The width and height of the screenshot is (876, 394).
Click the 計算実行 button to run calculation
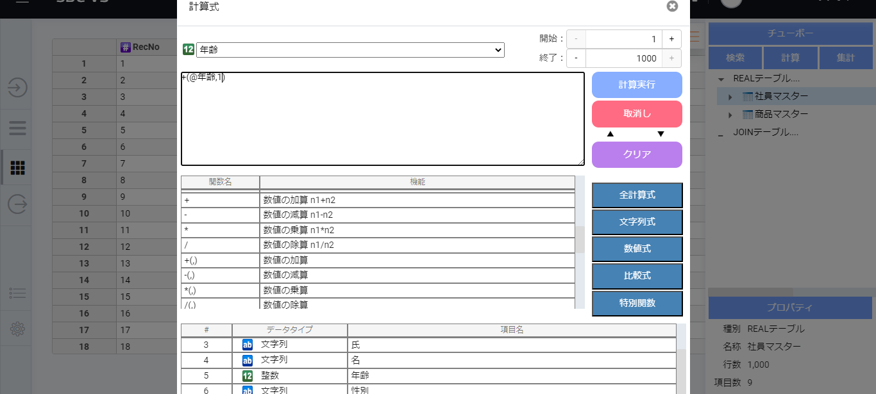[636, 85]
